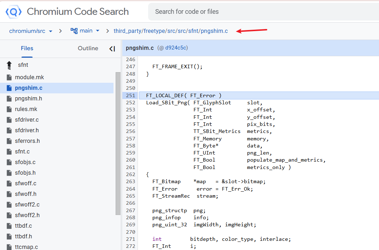Viewport: 379px width, 250px height.
Task: Open Chromium Code Search home title
Action: coord(77,12)
